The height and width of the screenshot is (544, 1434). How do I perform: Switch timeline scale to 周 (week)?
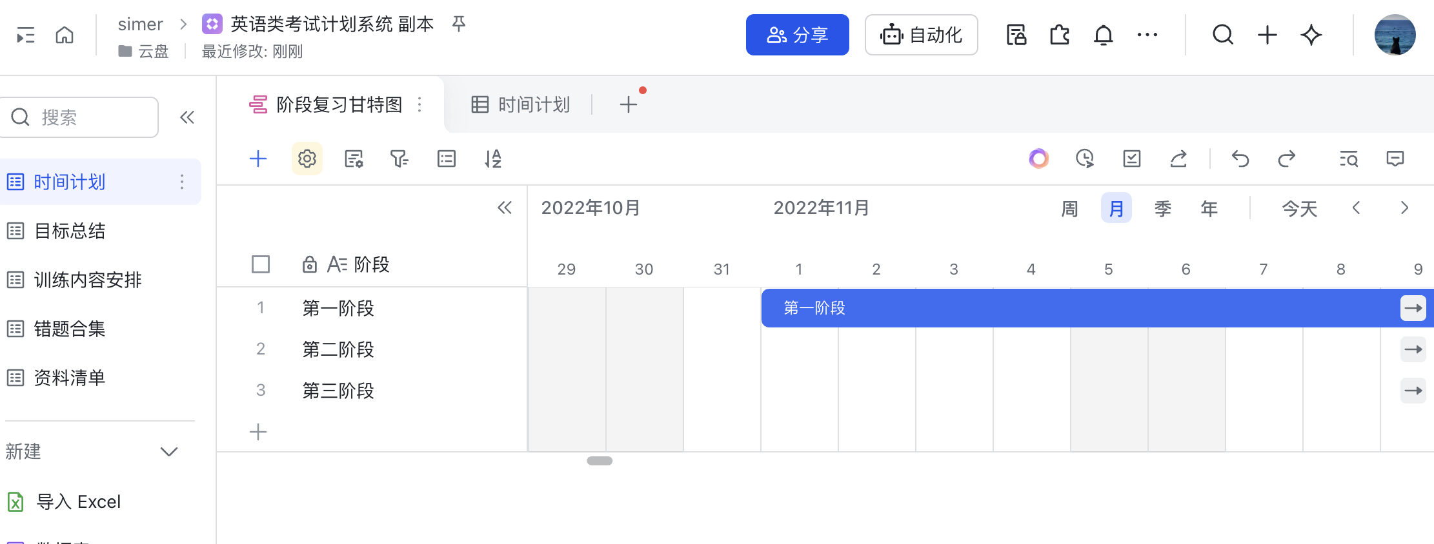tap(1069, 208)
